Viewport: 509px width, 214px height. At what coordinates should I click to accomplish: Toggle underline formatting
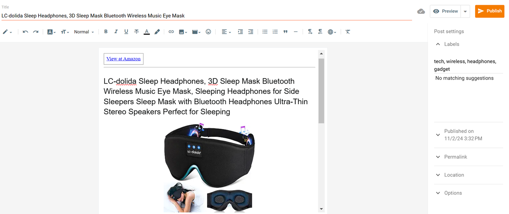126,32
